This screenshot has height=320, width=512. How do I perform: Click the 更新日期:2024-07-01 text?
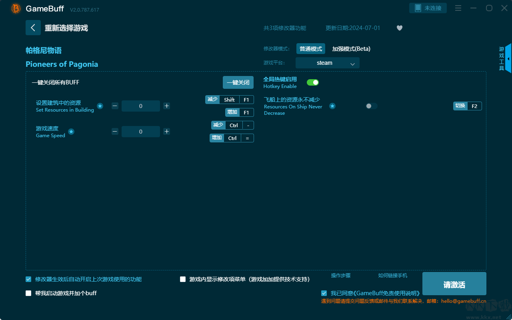(x=353, y=28)
